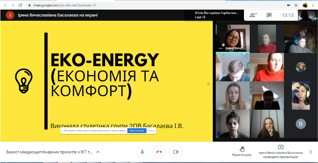This screenshot has width=318, height=163.
Task: Select the grey B avatar participant tile
Action: pyautogui.click(x=301, y=124)
